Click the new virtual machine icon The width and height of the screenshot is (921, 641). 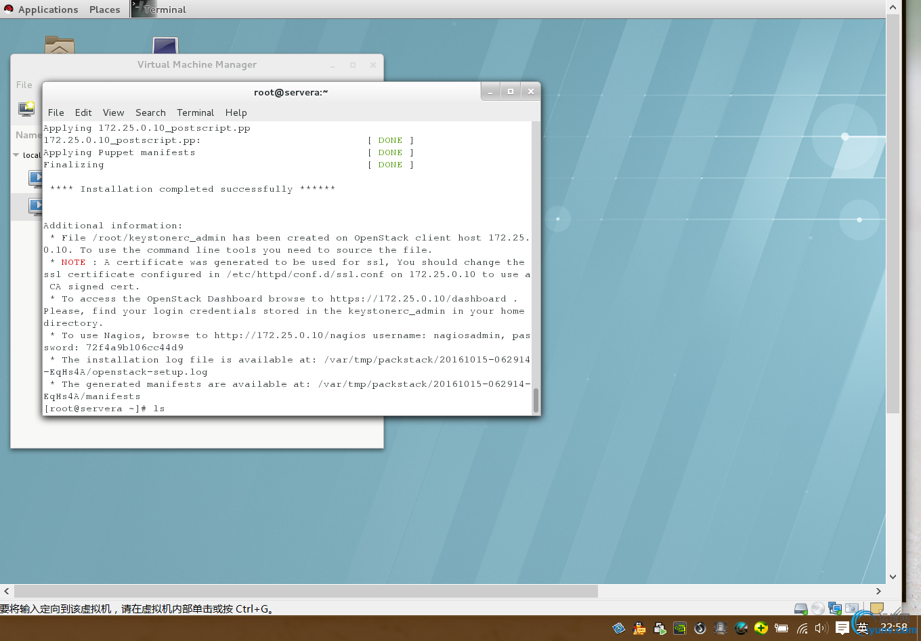coord(26,108)
